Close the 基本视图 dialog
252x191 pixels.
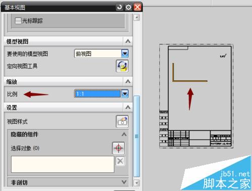137,7
